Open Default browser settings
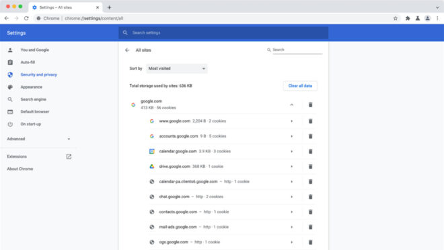 (x=34, y=111)
